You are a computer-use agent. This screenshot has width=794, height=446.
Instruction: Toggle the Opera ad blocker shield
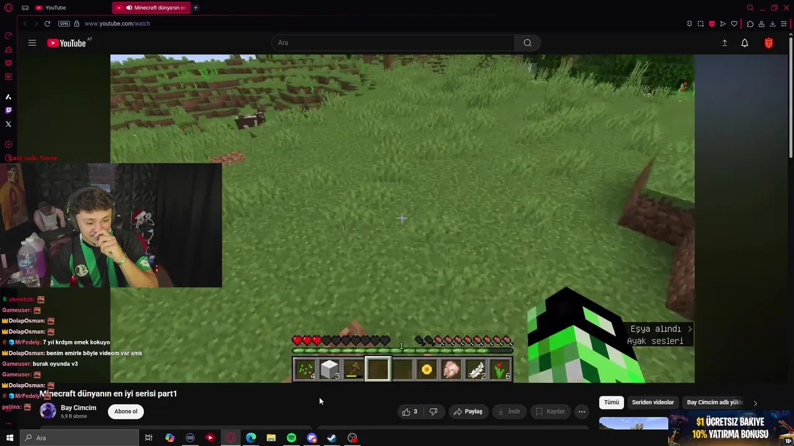pos(711,24)
